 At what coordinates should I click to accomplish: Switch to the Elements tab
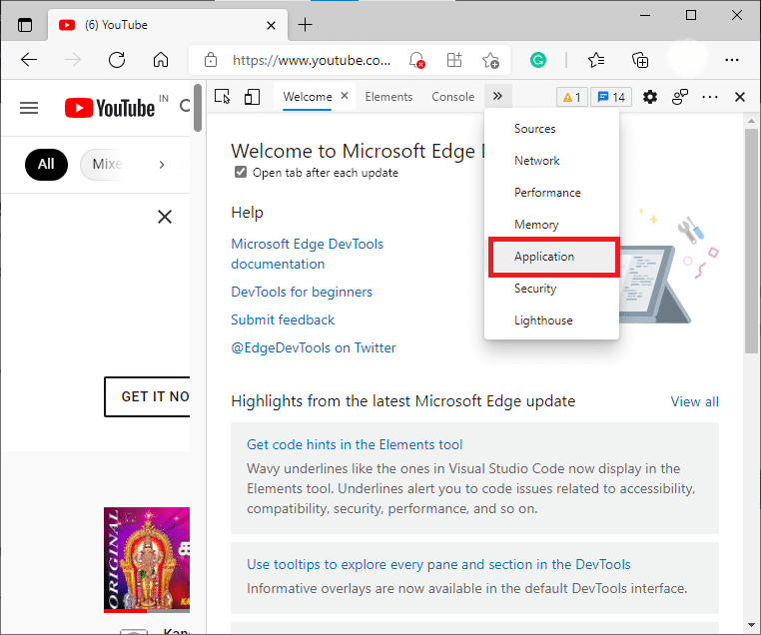click(388, 97)
